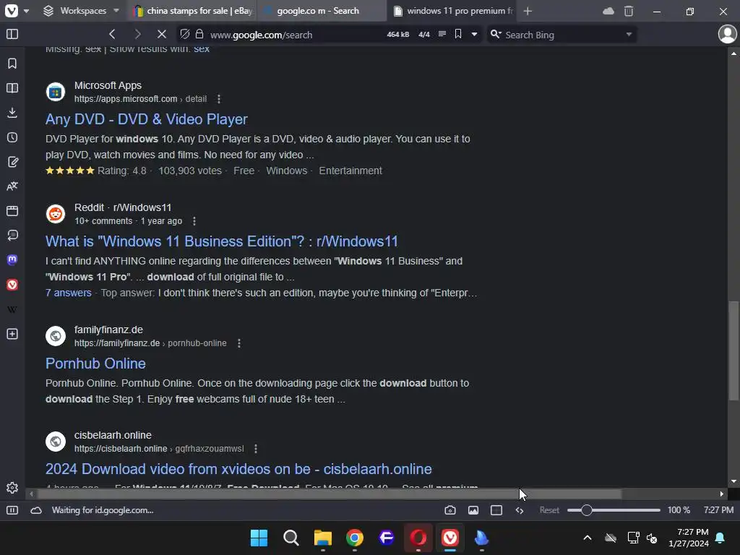Reset page zoom level
Image resolution: width=740 pixels, height=555 pixels.
(x=549, y=510)
